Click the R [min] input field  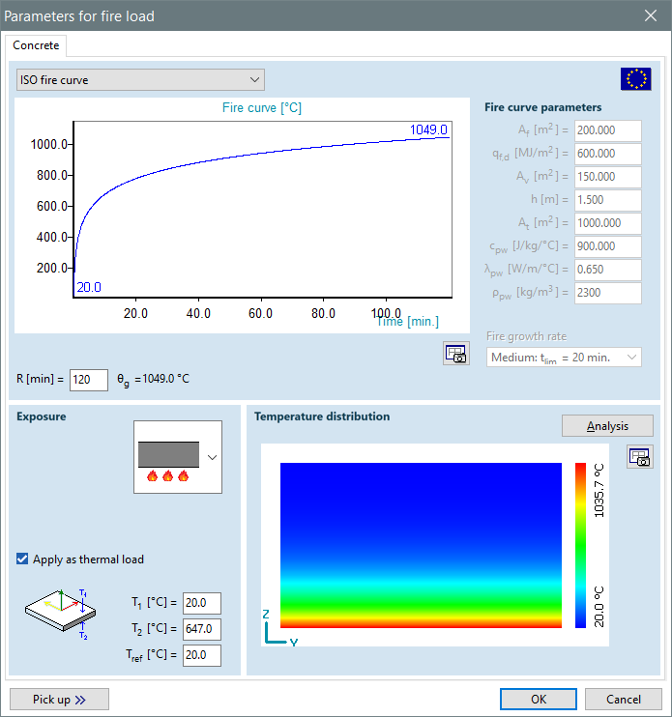tap(89, 380)
